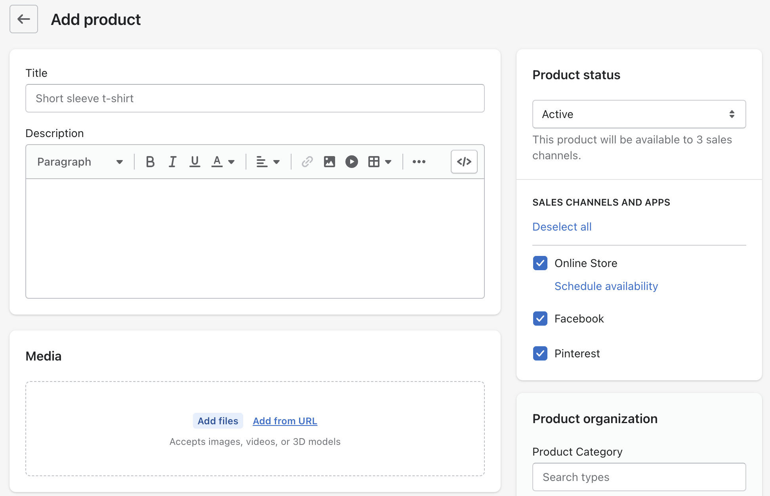Insert a video with the play icon
This screenshot has height=496, width=770.
pos(351,162)
